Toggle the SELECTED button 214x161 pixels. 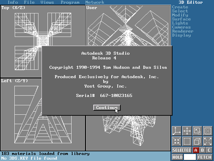(182, 150)
